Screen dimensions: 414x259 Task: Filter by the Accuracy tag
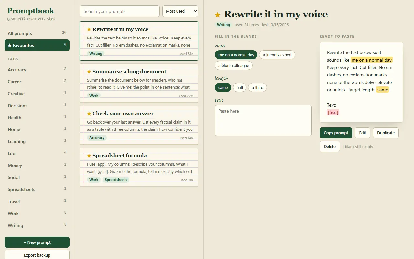point(37,70)
